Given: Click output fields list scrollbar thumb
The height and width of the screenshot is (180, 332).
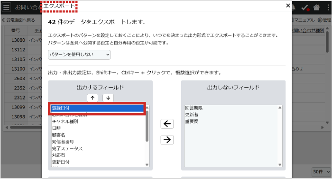Looking at the screenshot, I should click(x=147, y=126).
